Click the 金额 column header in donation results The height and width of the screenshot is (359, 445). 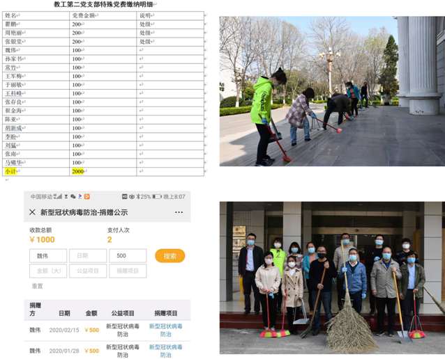click(x=91, y=313)
